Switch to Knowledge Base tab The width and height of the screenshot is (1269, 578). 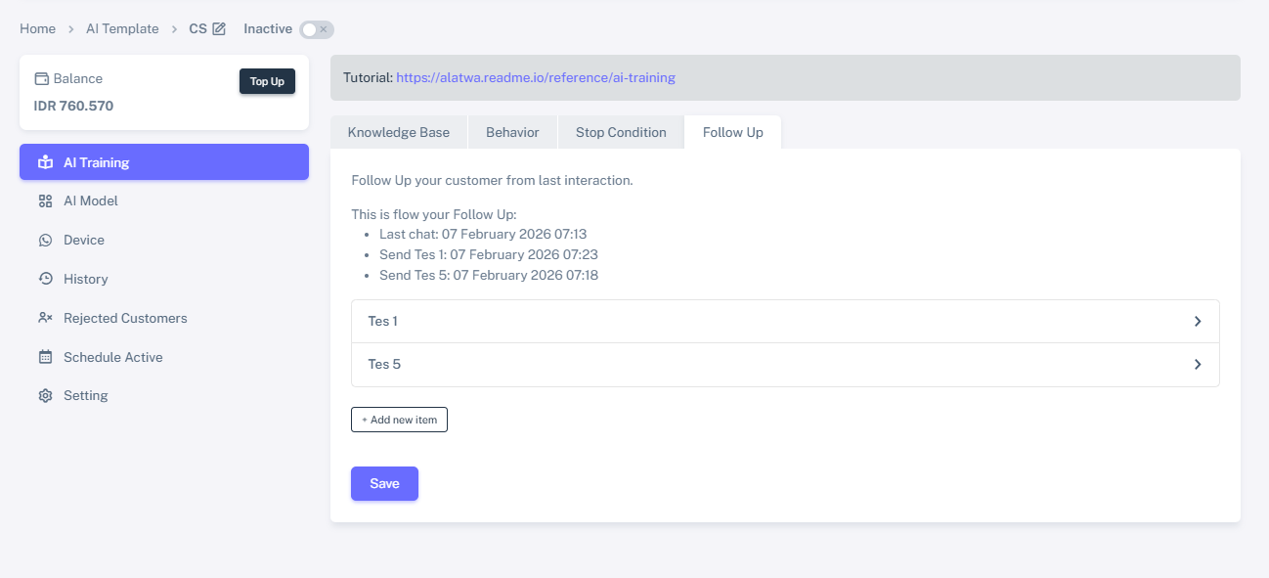tap(399, 132)
